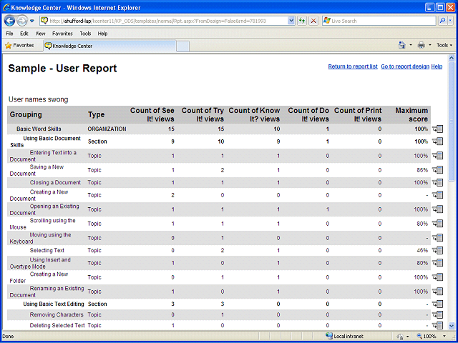This screenshot has width=458, height=343.
Task: Click drill-down icon for Creating a New Folder
Action: (437, 277)
